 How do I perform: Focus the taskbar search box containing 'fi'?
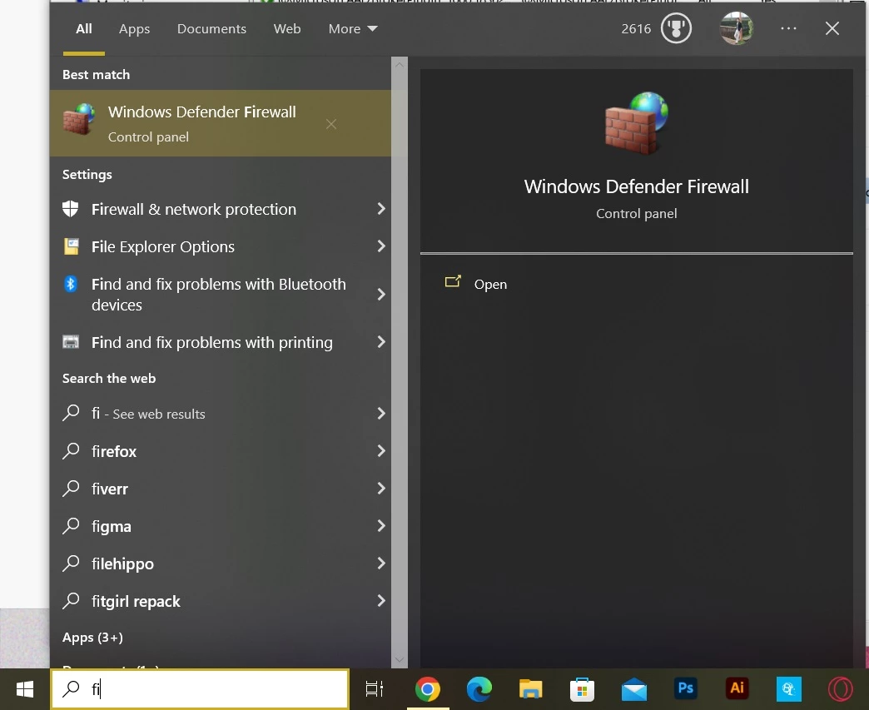click(x=200, y=689)
